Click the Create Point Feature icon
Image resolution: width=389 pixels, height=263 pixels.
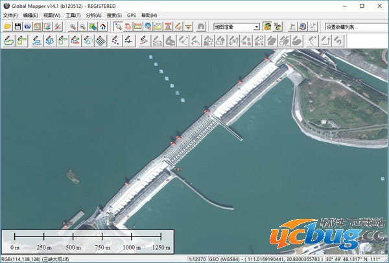(x=115, y=41)
